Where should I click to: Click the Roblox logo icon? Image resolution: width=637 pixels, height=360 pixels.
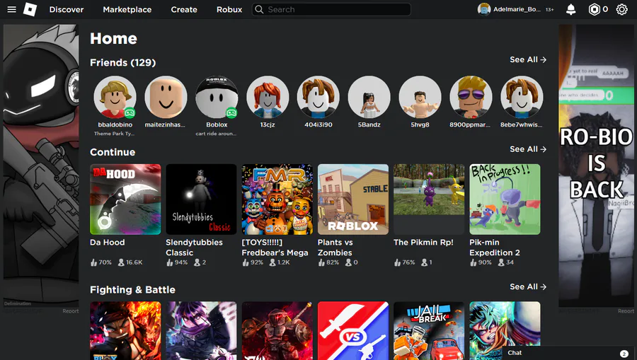coord(30,9)
